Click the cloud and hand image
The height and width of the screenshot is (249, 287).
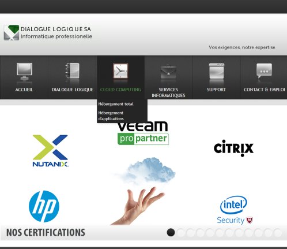[143, 191]
